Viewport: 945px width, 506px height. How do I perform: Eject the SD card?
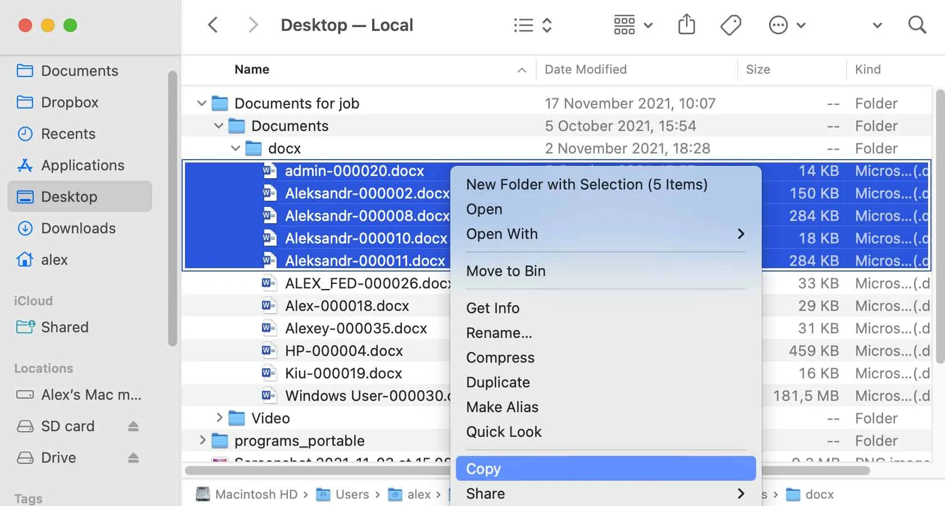[133, 426]
